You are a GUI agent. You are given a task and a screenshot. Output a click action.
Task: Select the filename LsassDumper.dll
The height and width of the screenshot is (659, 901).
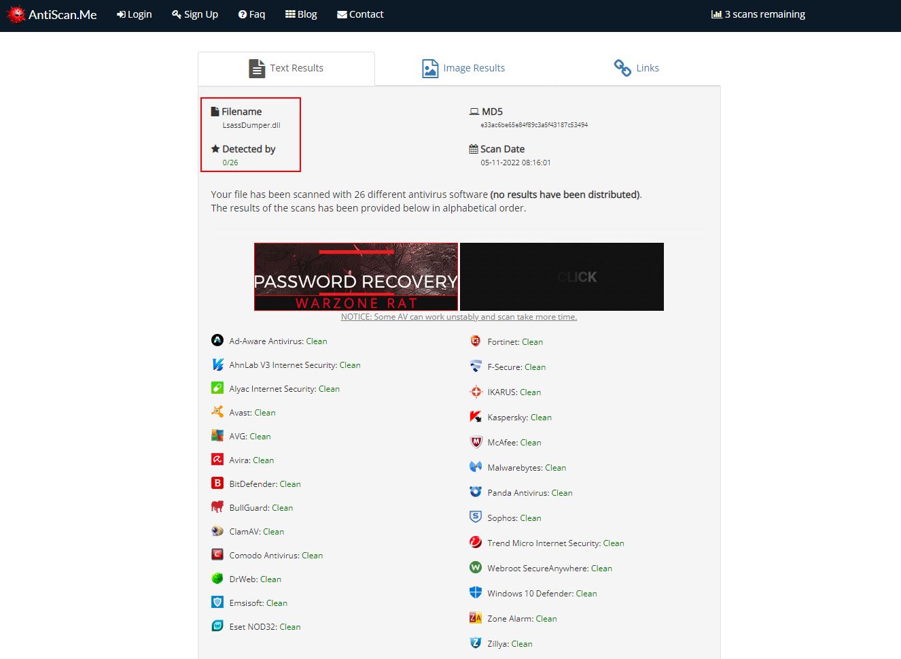pos(251,125)
